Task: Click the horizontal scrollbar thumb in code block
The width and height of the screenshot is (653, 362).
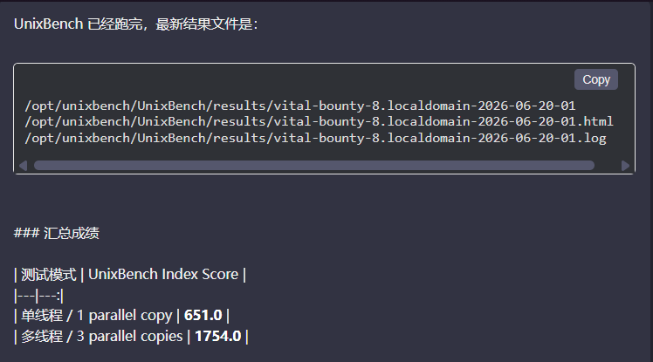Action: point(314,166)
